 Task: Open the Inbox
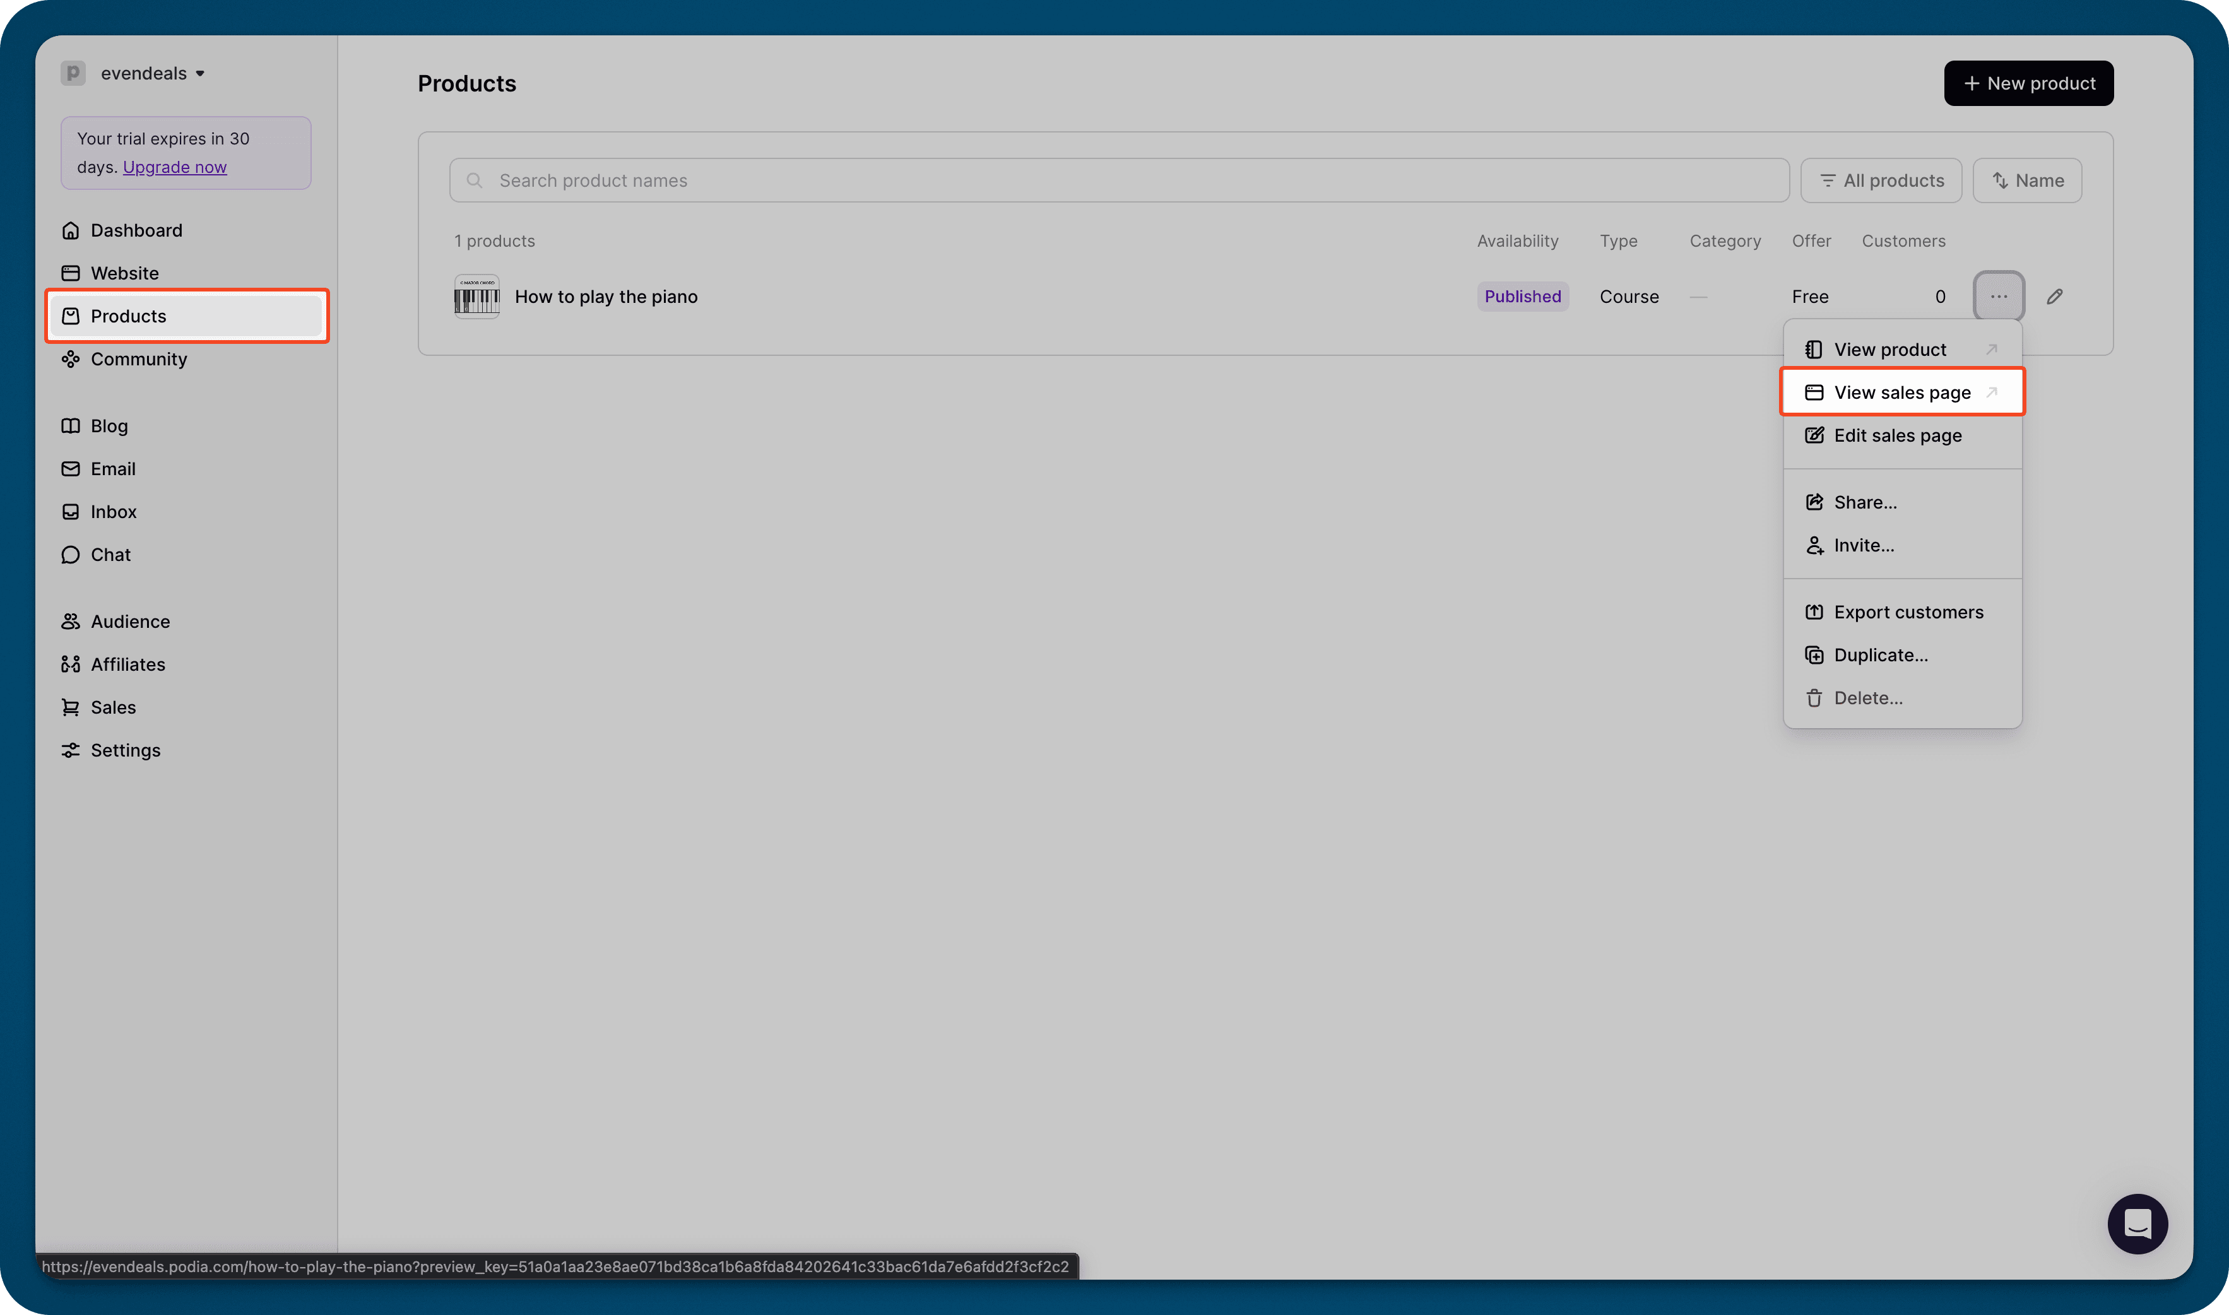click(114, 511)
